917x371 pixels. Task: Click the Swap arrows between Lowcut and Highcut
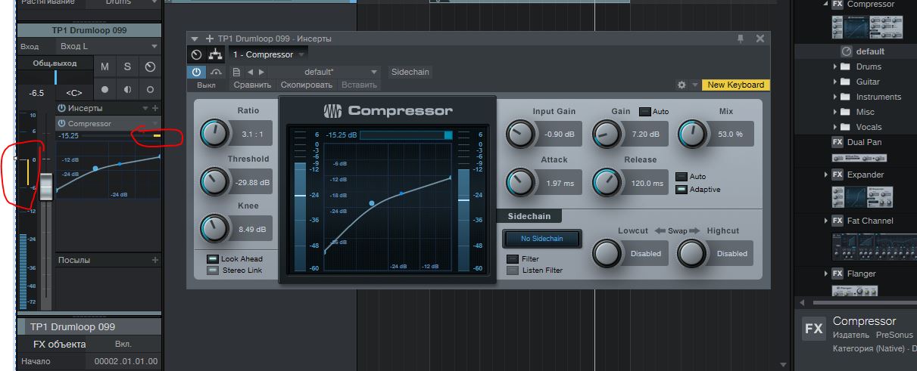coord(678,230)
